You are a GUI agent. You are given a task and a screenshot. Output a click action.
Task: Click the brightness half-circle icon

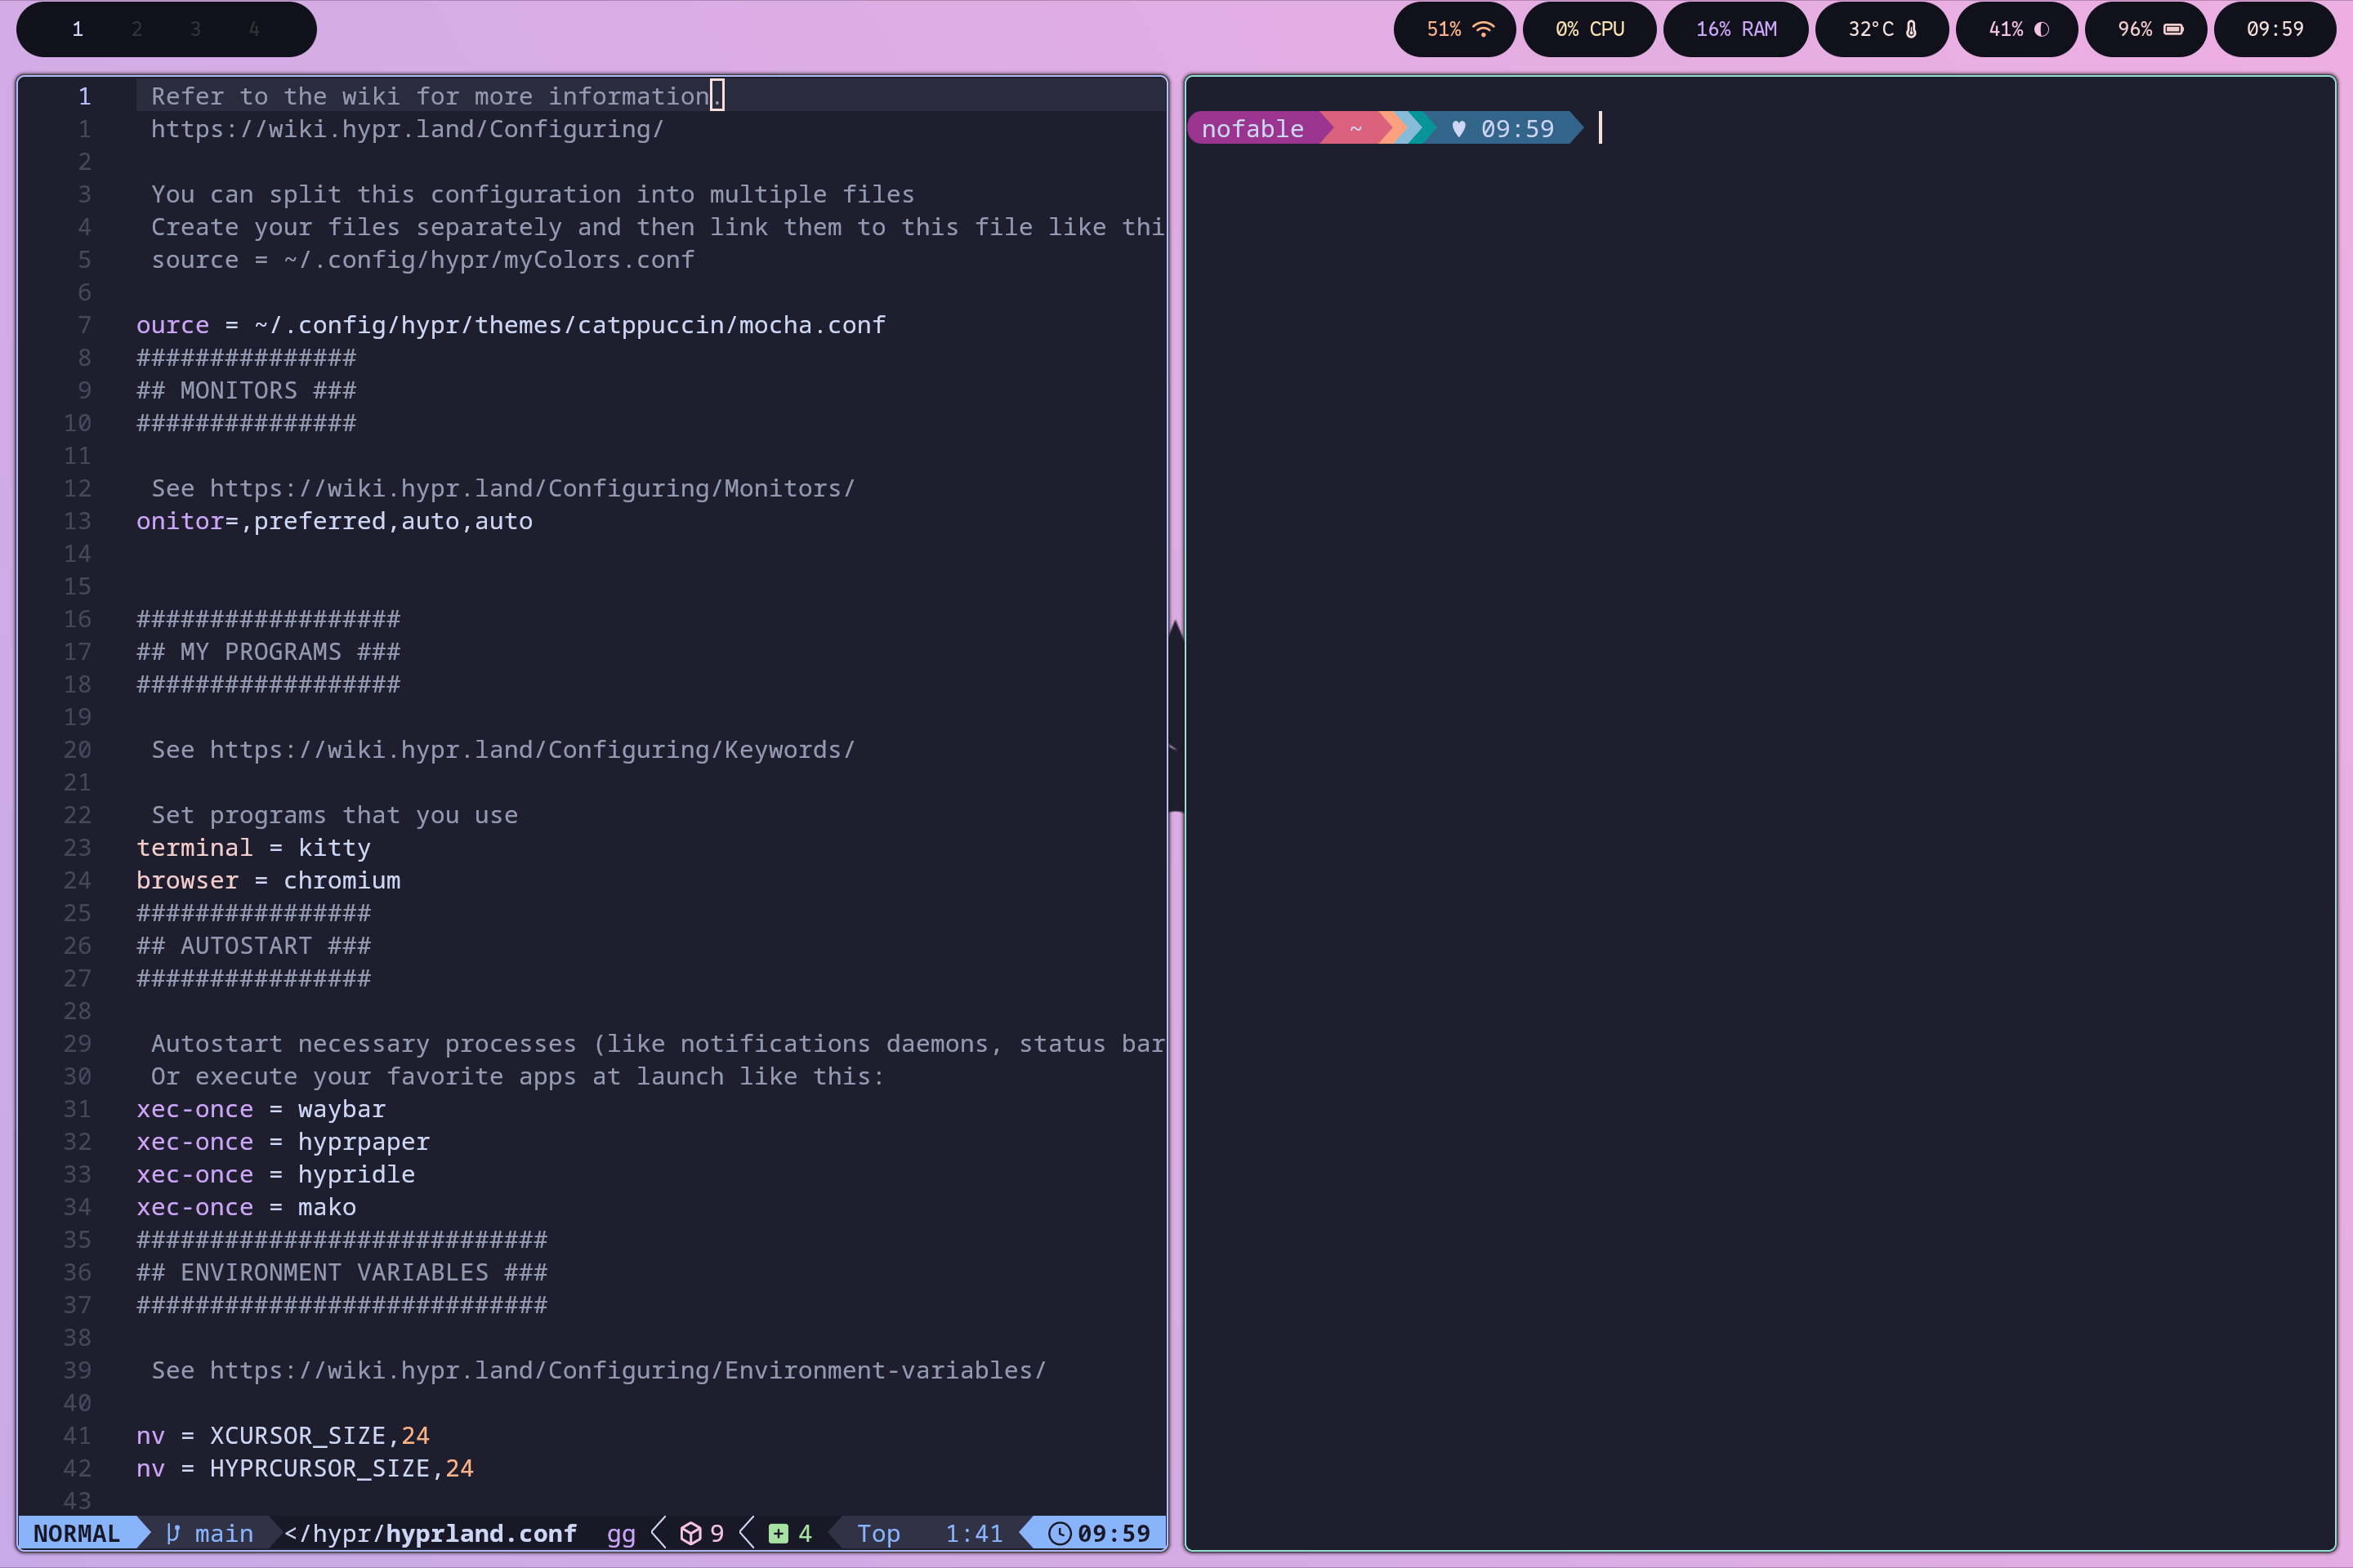pos(2042,29)
